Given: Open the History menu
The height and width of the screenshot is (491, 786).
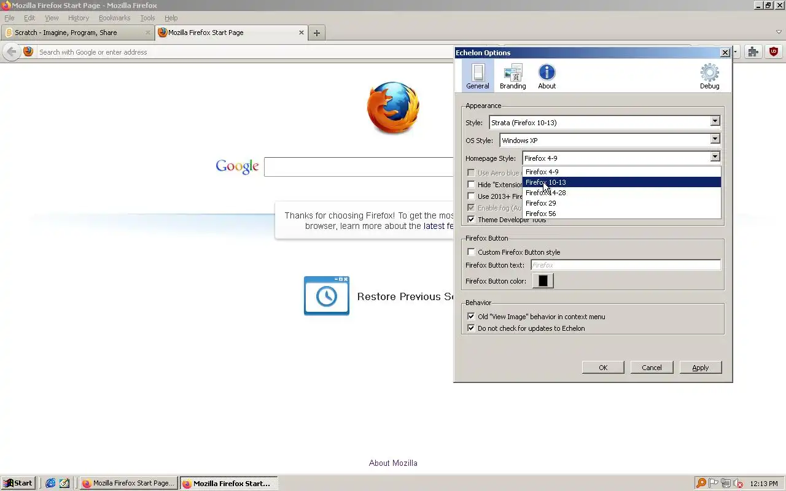Looking at the screenshot, I should tap(79, 18).
